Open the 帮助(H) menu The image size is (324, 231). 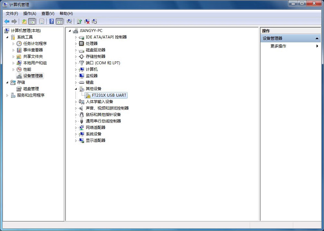[x=66, y=14]
